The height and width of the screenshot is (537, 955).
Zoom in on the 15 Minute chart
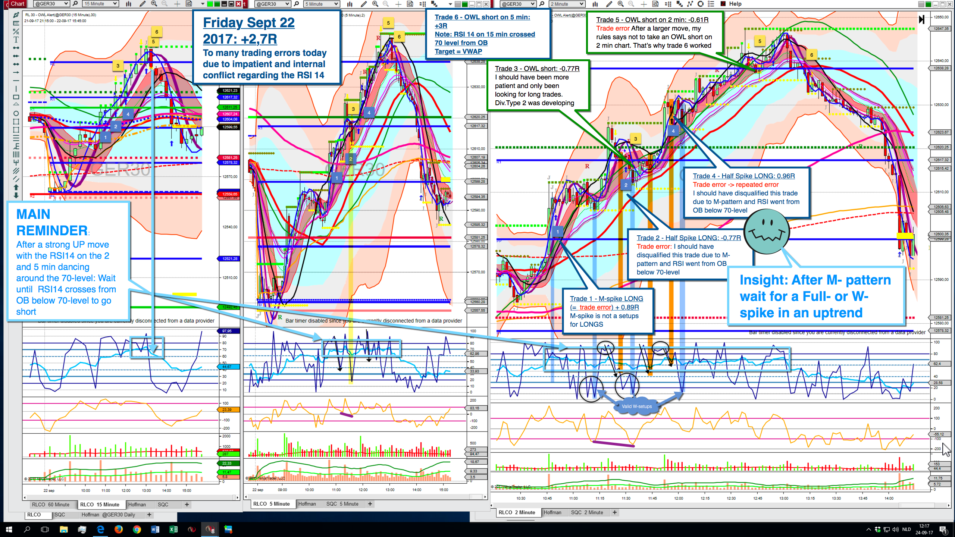point(154,4)
